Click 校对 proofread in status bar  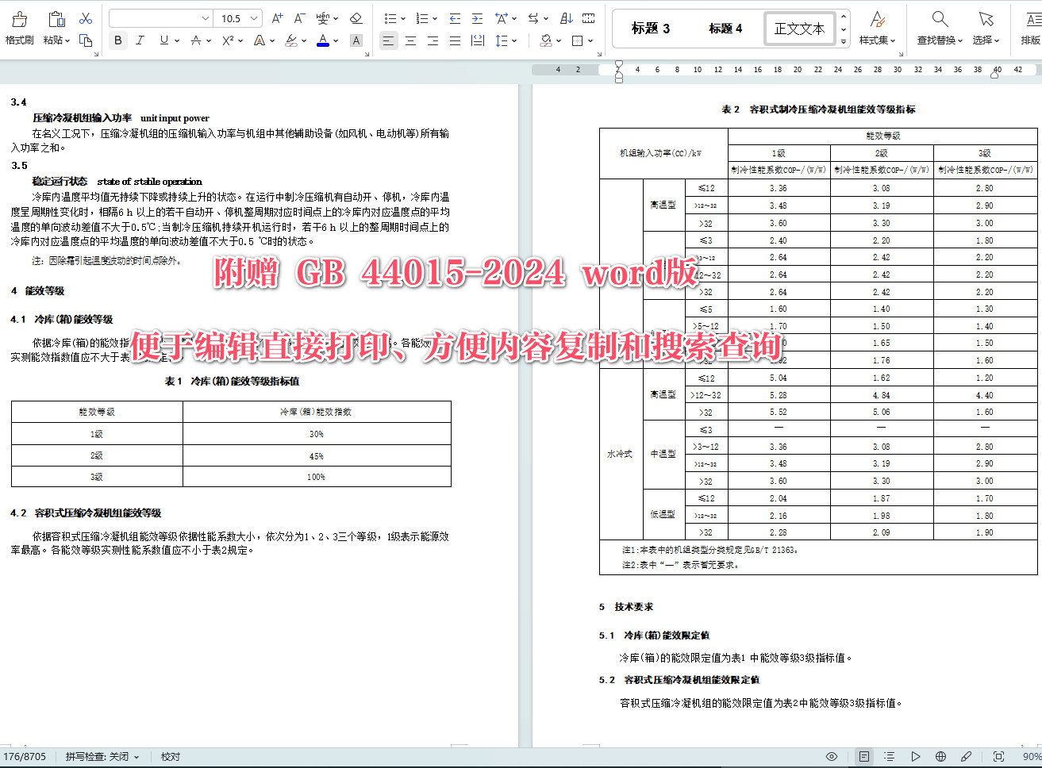pos(170,756)
